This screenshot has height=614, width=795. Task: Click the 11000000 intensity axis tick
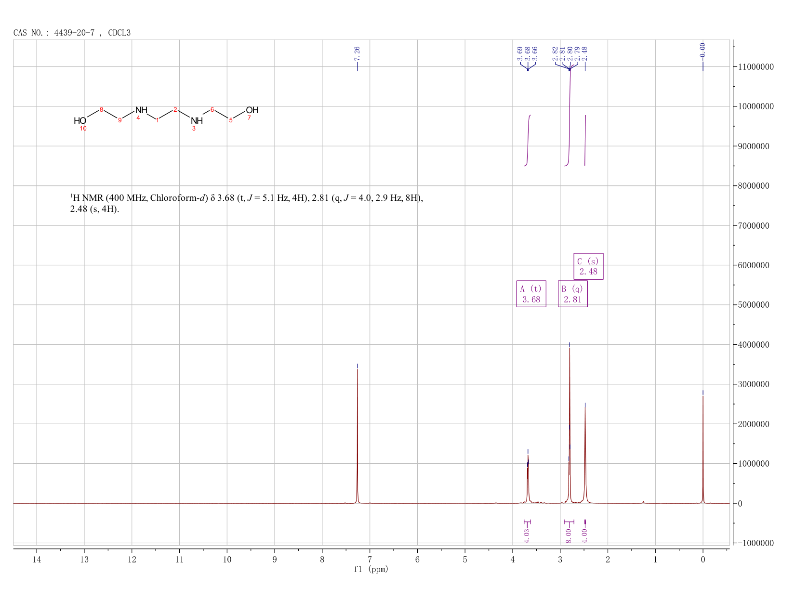755,67
